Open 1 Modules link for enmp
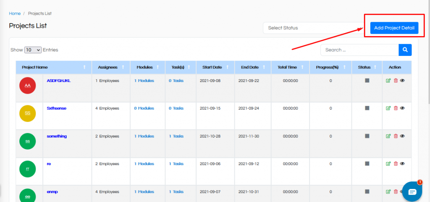 144,192
